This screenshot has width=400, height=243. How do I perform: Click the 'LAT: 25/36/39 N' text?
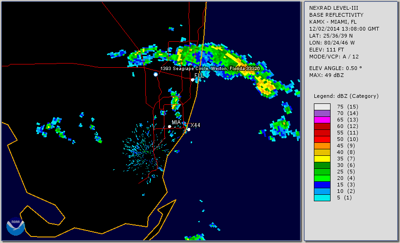click(331, 36)
